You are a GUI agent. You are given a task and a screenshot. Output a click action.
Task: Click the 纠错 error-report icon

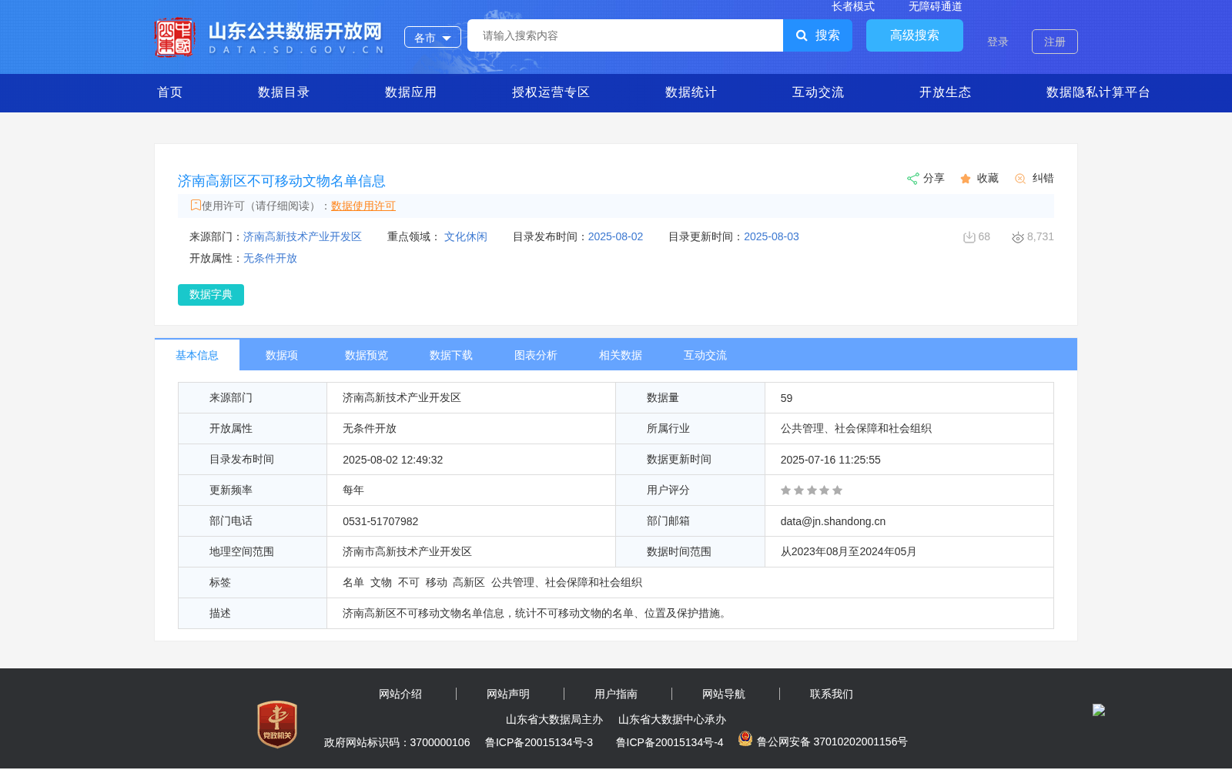point(1020,179)
